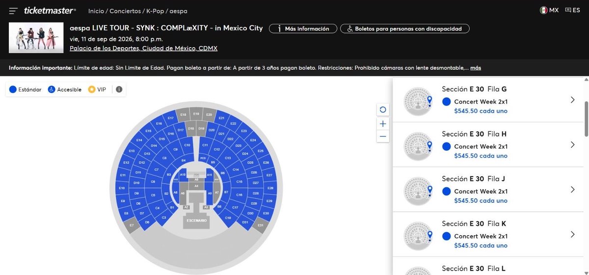The width and height of the screenshot is (589, 275).
Task: Select section C14 on the seat map
Action: [x=236, y=169]
